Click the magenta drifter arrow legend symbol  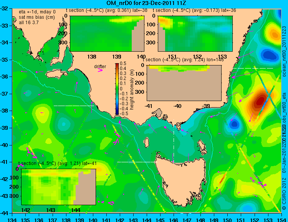[100, 70]
